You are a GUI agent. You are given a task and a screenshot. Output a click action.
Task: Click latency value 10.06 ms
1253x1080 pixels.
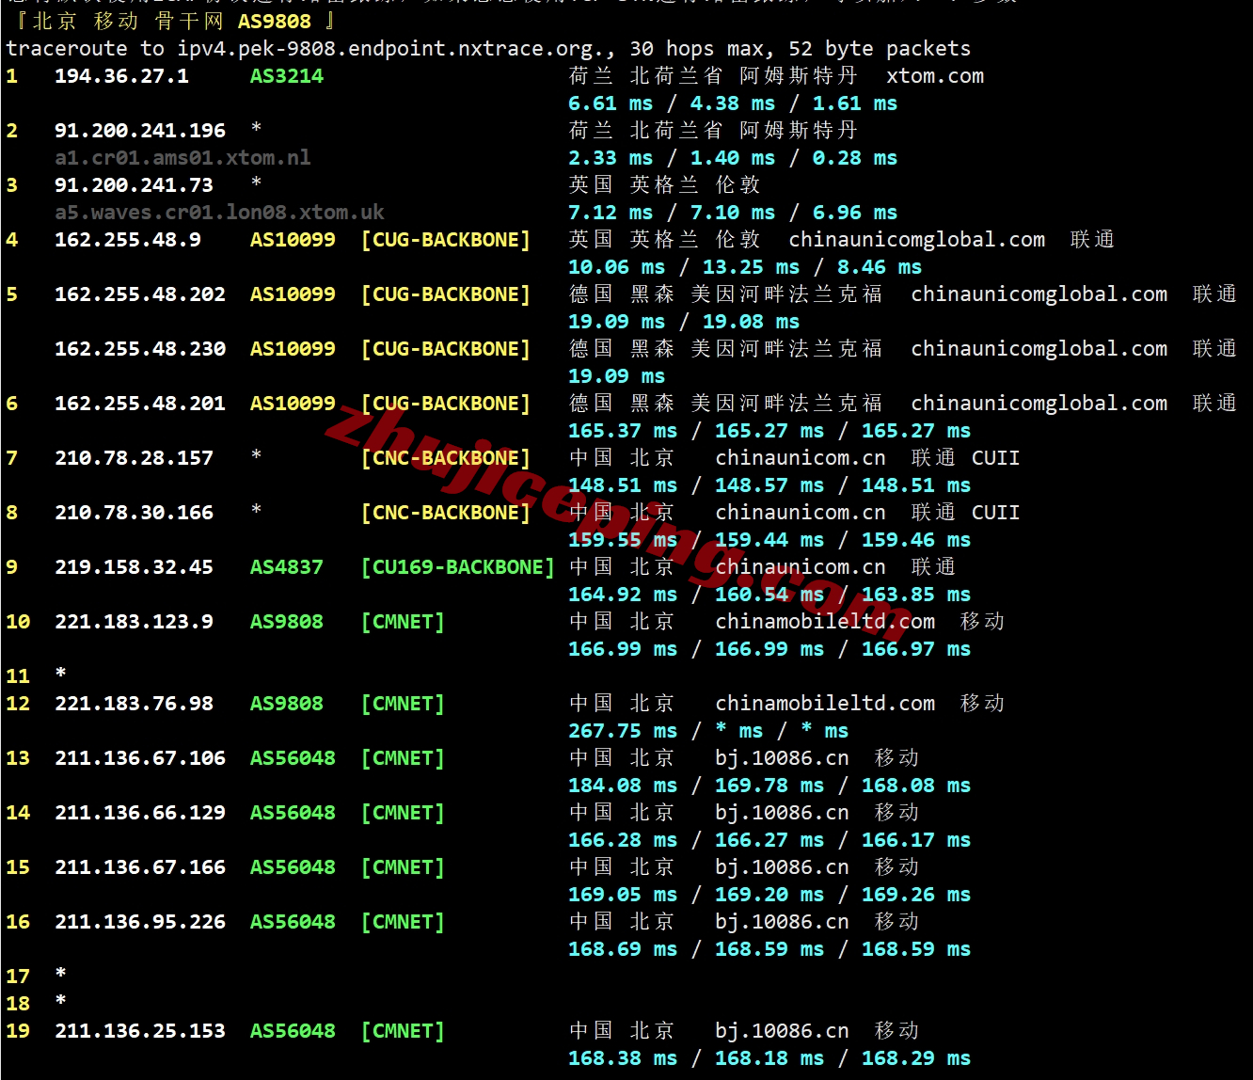[x=616, y=267]
